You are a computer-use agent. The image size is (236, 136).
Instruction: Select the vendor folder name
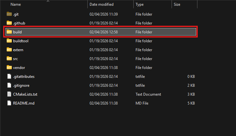pos(19,68)
